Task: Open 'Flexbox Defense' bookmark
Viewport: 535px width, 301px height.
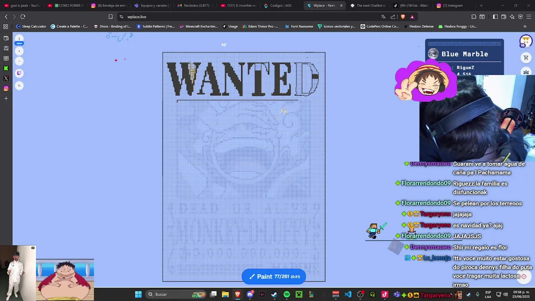Action: (x=418, y=26)
